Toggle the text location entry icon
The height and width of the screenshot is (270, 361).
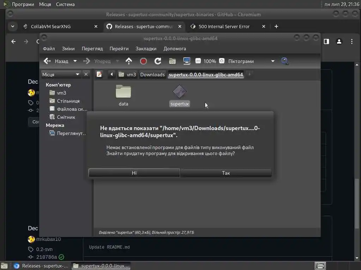pos(99,75)
